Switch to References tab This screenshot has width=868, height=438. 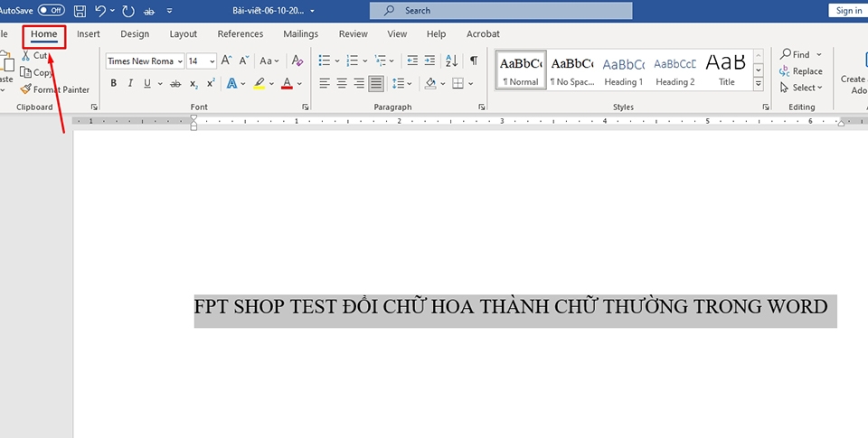click(x=241, y=33)
